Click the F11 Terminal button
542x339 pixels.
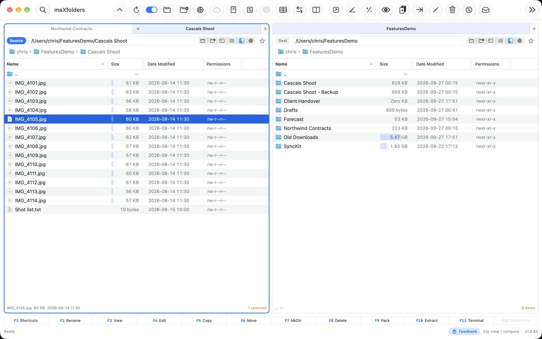[472, 320]
